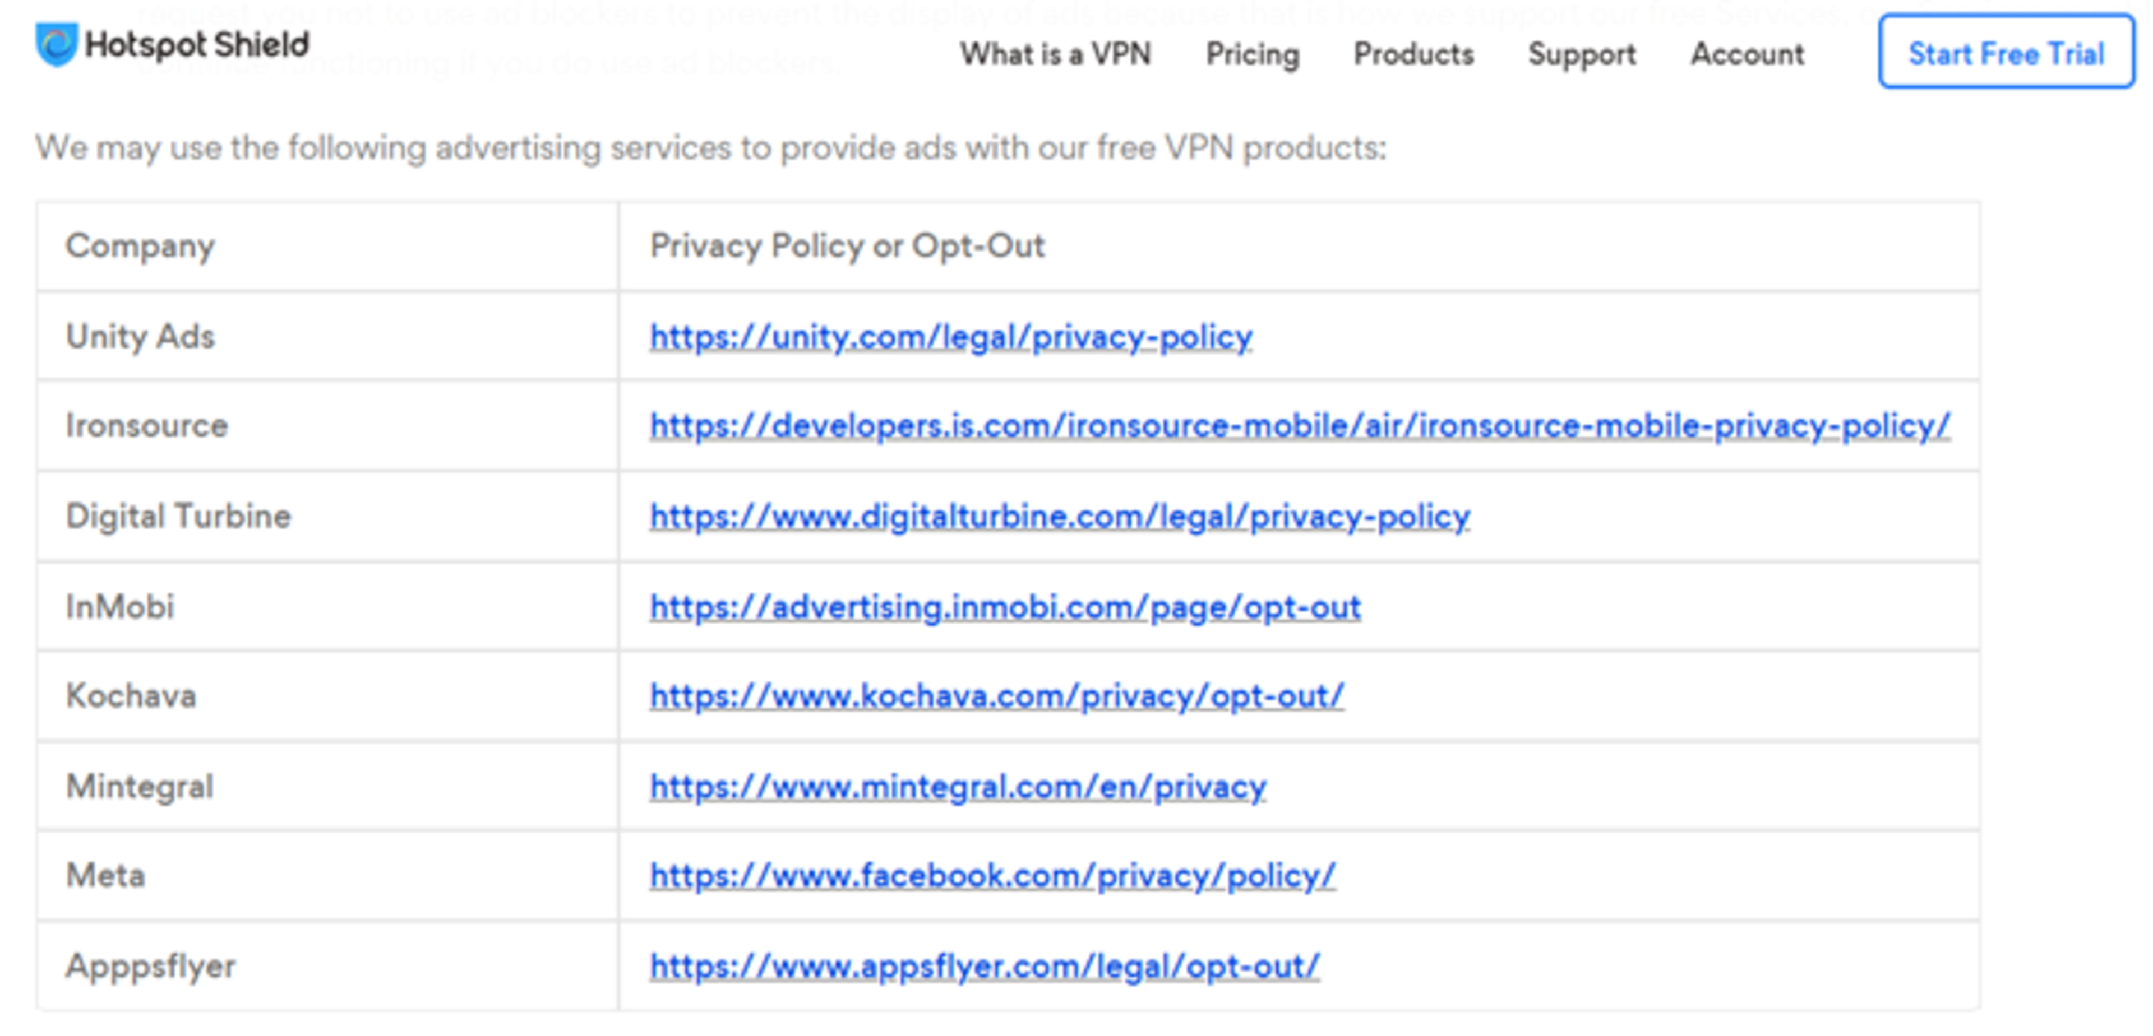Select Support in the top navigation
Image resolution: width=2153 pixels, height=1036 pixels.
(x=1581, y=54)
